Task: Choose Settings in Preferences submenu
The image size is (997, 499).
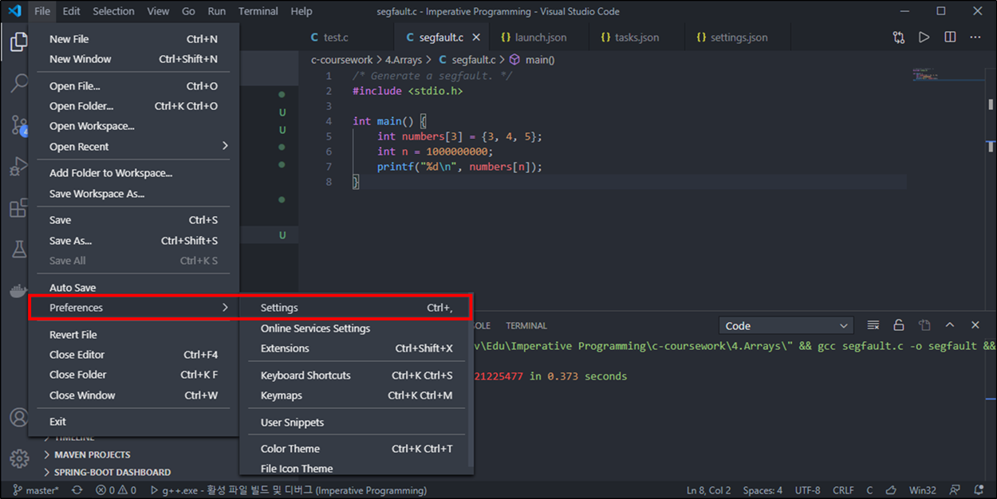Action: (x=356, y=308)
